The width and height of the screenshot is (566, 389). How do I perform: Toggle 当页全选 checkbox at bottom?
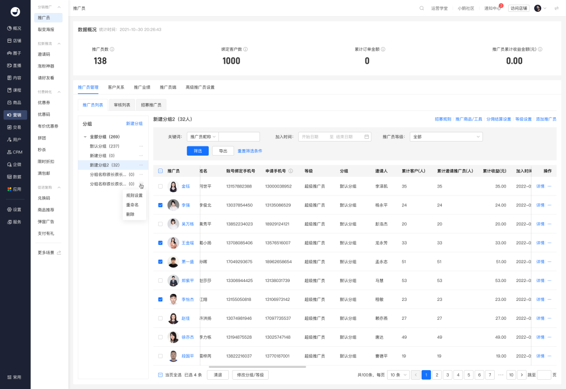[x=160, y=375]
